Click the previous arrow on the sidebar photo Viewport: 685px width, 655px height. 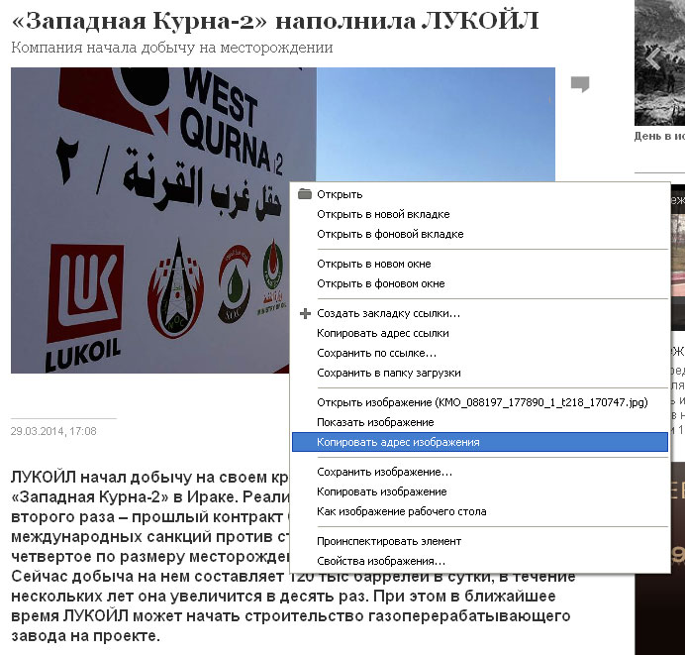(653, 57)
